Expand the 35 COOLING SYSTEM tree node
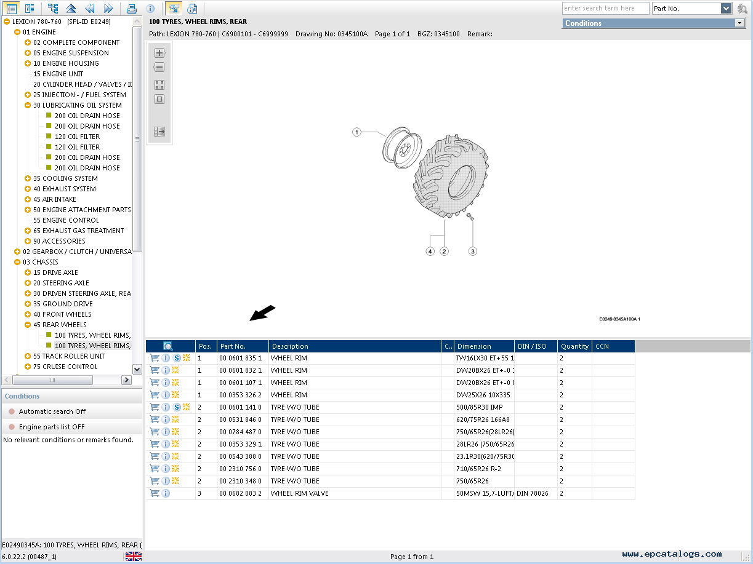This screenshot has width=753, height=564. pyautogui.click(x=28, y=178)
